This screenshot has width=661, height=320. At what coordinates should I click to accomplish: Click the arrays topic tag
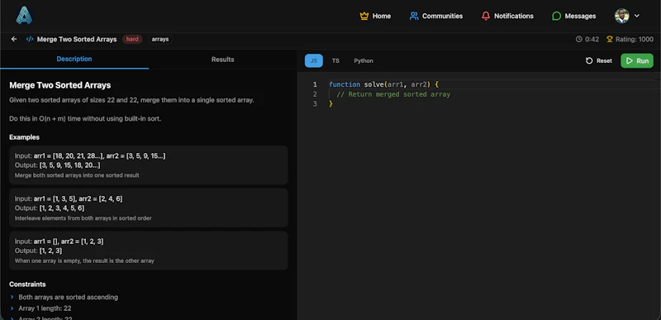(160, 39)
